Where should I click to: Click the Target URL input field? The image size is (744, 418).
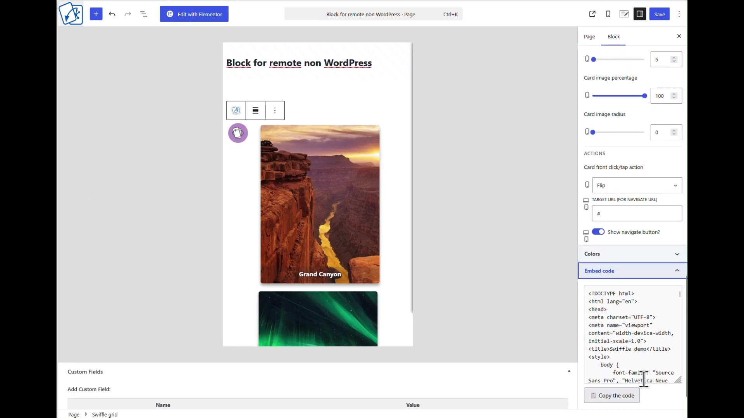pos(637,214)
